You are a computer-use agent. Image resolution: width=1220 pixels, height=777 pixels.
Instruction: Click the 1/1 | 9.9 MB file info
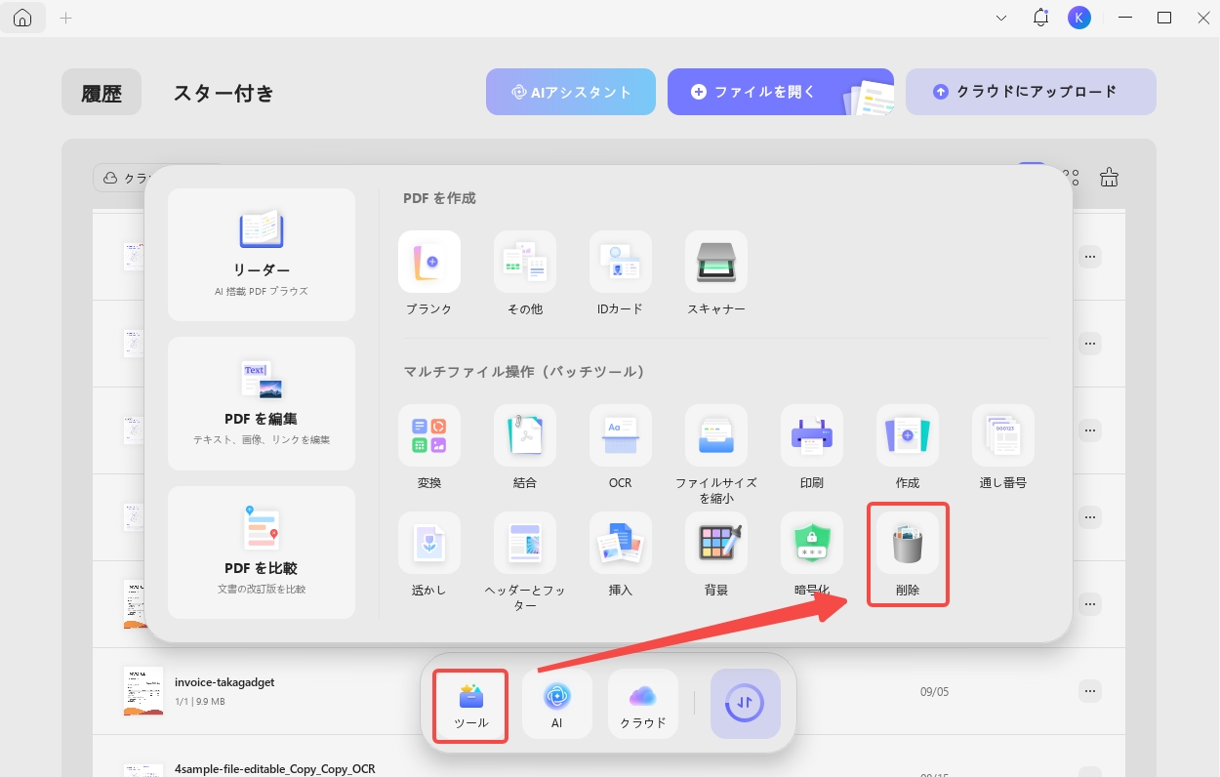[200, 701]
